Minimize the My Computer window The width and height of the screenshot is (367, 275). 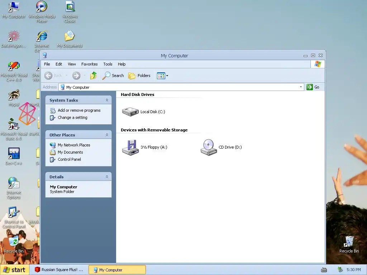[x=305, y=56]
